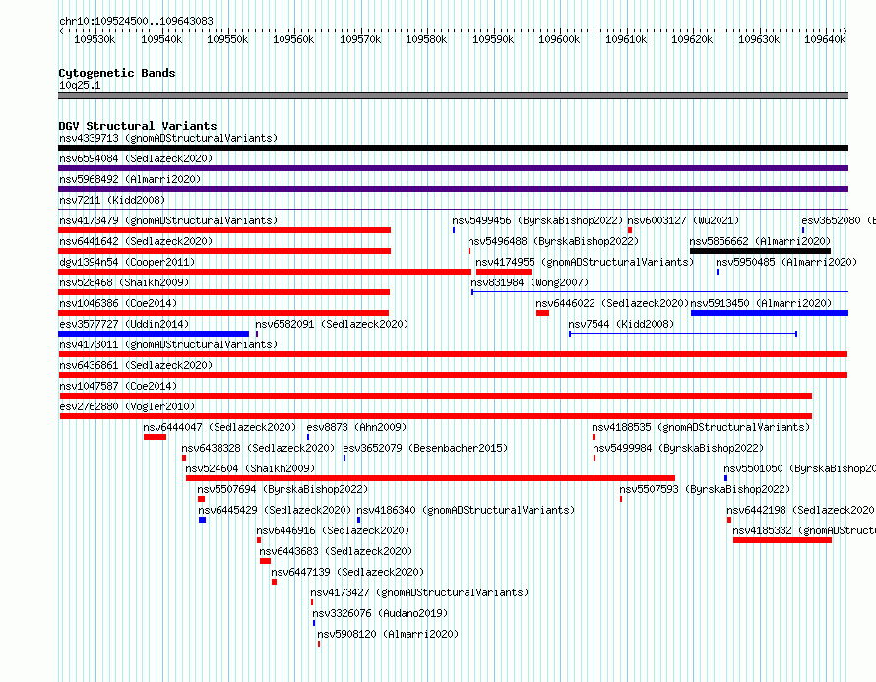The width and height of the screenshot is (876, 682).
Task: Click nsv6442198 (Sedlazeck2020) label
Action: pos(800,510)
